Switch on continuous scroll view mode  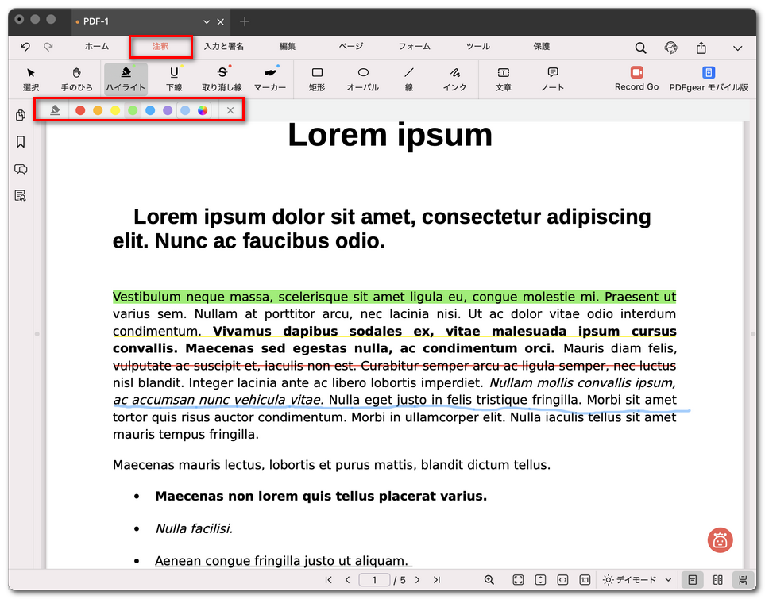click(x=744, y=580)
